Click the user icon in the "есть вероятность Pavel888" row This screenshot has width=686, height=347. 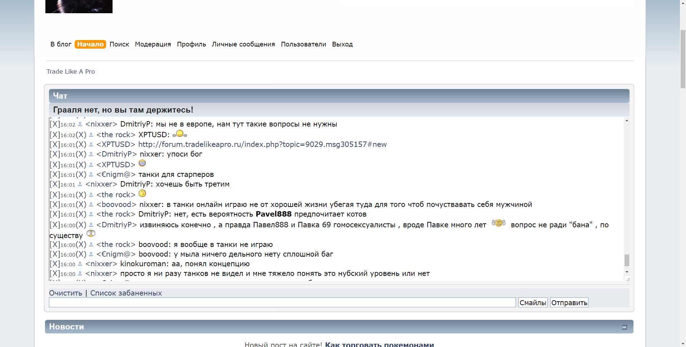(91, 214)
